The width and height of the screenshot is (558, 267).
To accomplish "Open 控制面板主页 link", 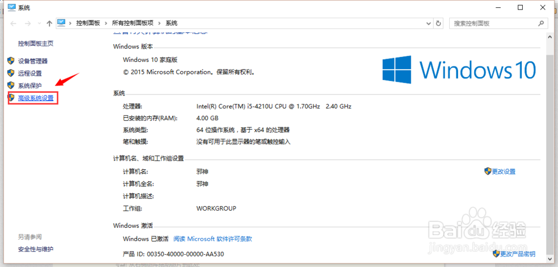I will click(36, 44).
